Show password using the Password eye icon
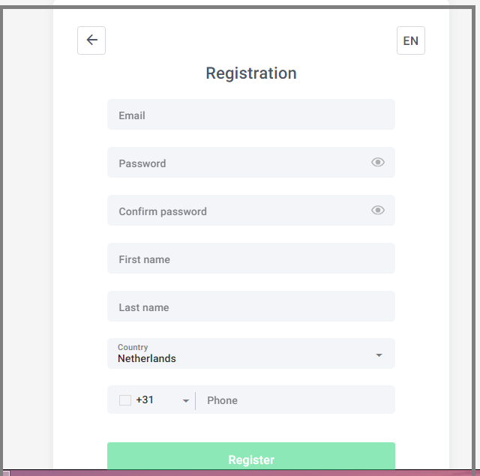This screenshot has height=476, width=480. click(378, 162)
